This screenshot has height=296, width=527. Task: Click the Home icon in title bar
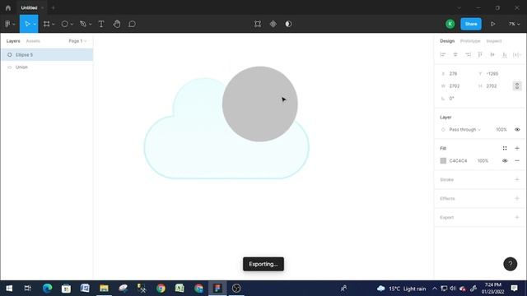click(x=8, y=7)
